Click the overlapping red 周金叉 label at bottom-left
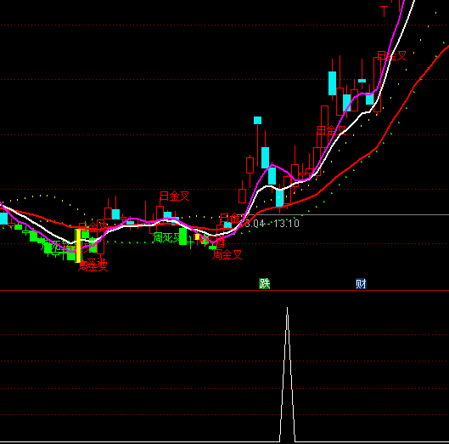Viewport: 449px width, 444px height. pyautogui.click(x=93, y=265)
